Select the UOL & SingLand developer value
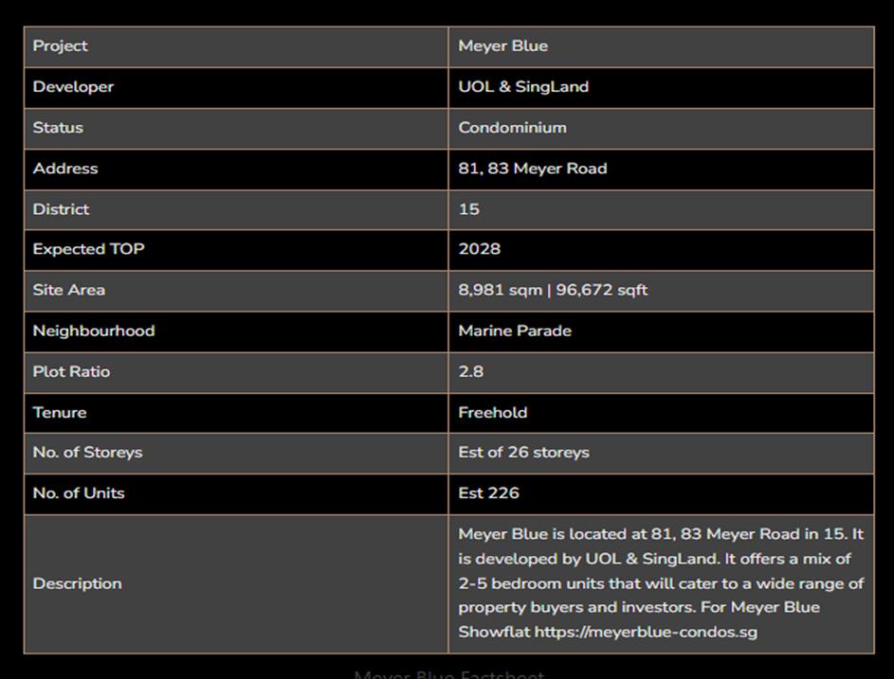 [523, 86]
